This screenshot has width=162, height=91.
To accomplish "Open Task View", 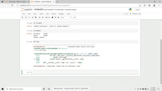I will (49, 89).
